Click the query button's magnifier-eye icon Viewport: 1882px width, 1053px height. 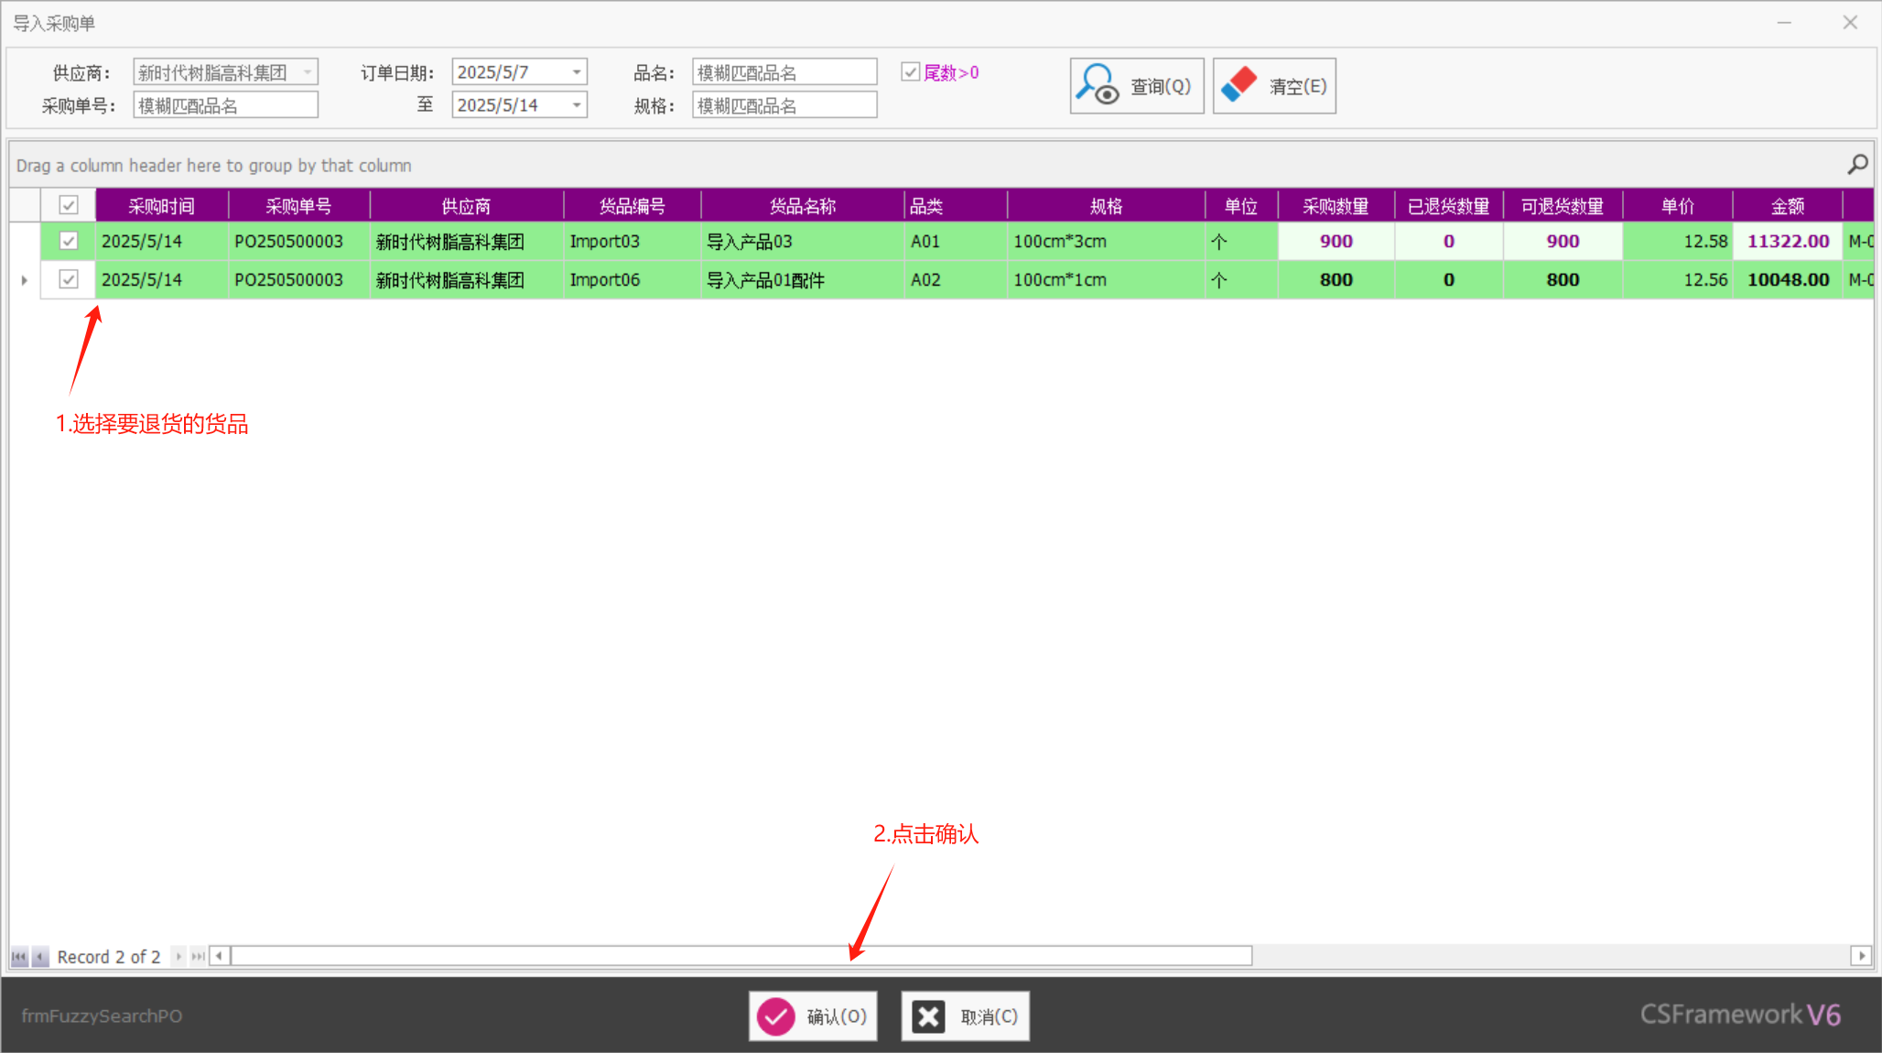point(1097,85)
